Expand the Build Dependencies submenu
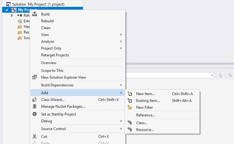Viewport: 234px width, 144px height. (x=121, y=85)
